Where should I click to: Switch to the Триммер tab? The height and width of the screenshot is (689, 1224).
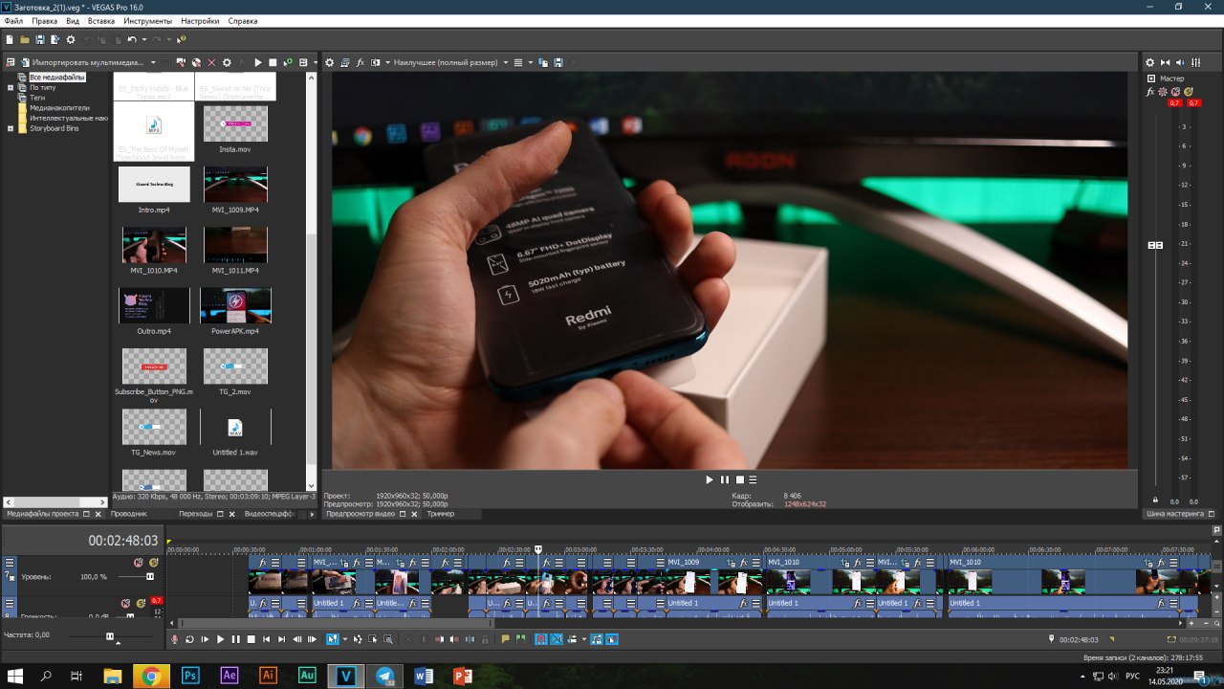point(441,514)
